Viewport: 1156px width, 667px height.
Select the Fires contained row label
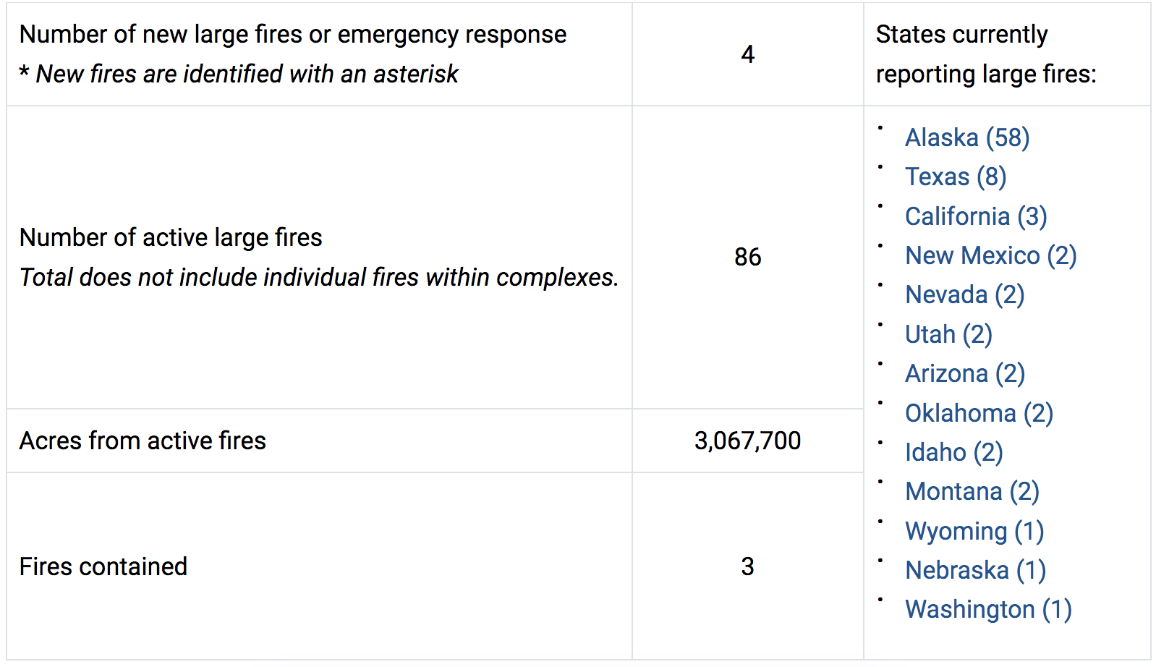coord(103,566)
